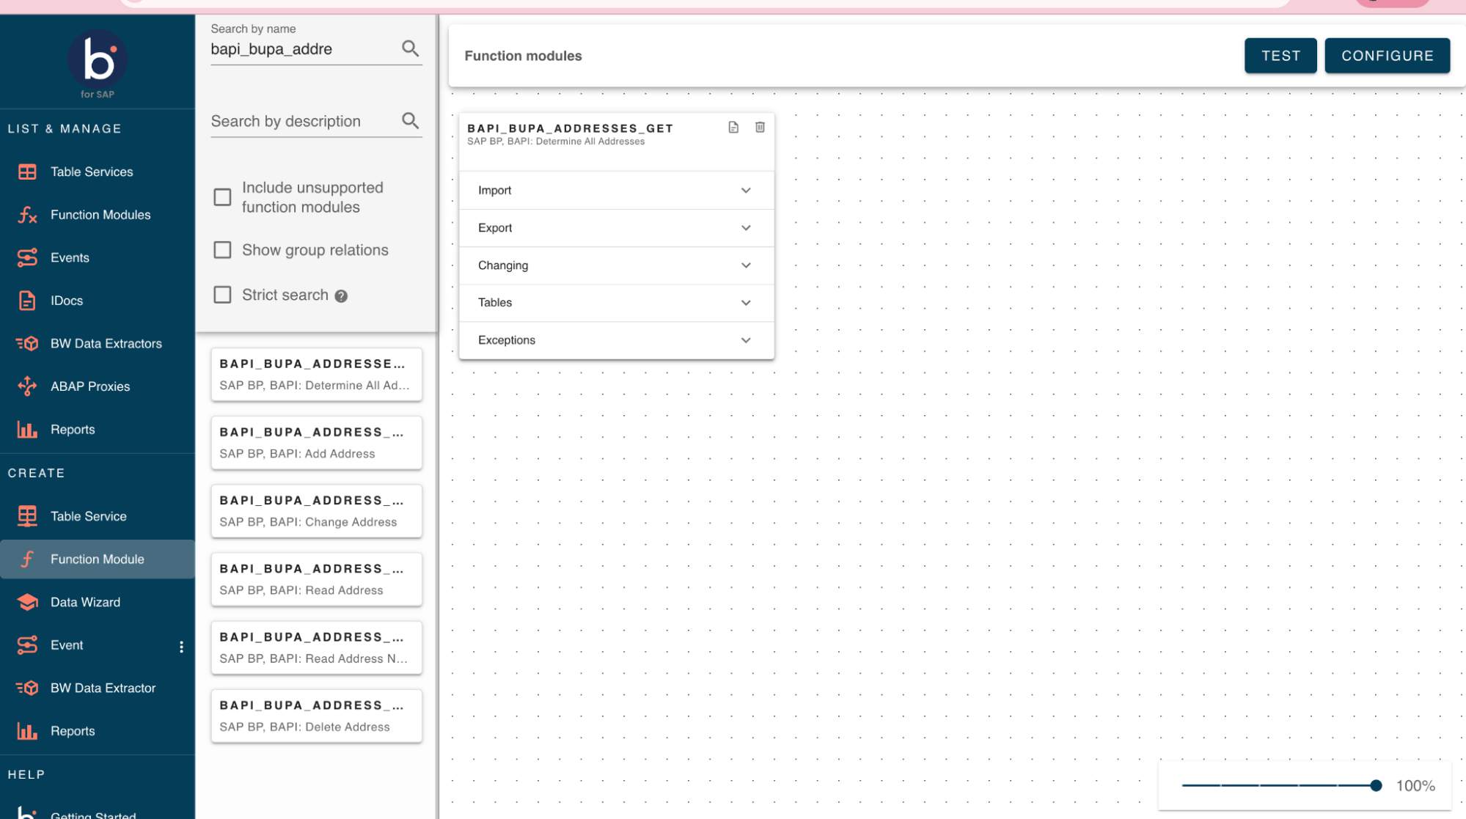
Task: Click search icon beside description field
Action: click(x=411, y=120)
